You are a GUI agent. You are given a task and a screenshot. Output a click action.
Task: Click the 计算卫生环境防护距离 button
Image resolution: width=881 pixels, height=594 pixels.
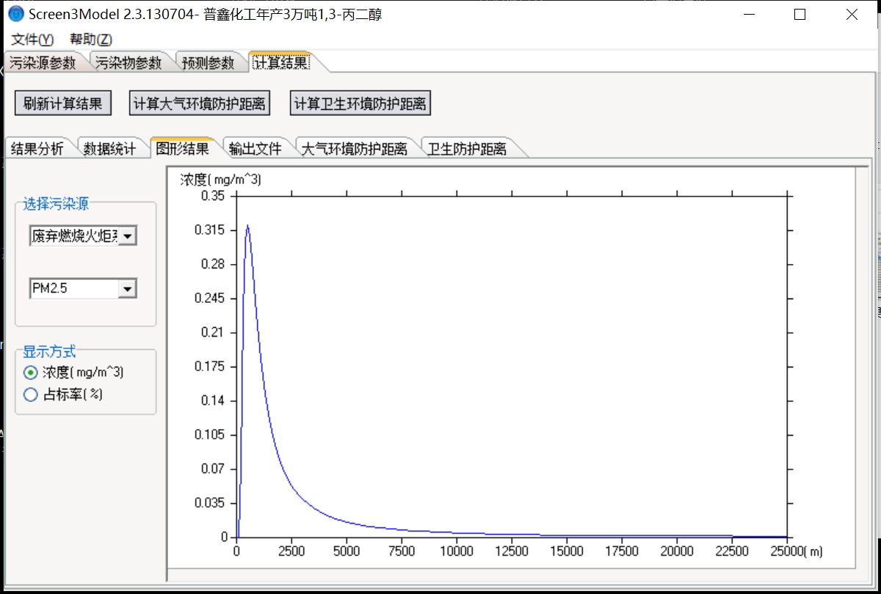click(x=360, y=103)
